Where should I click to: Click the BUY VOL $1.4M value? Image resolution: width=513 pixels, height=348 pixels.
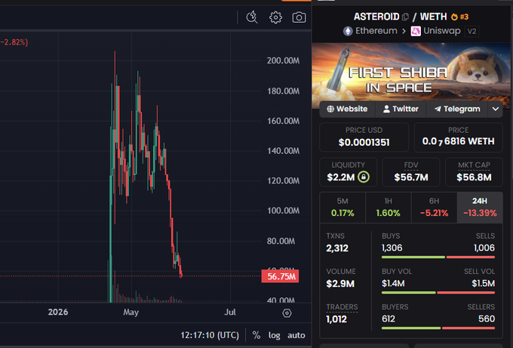393,283
